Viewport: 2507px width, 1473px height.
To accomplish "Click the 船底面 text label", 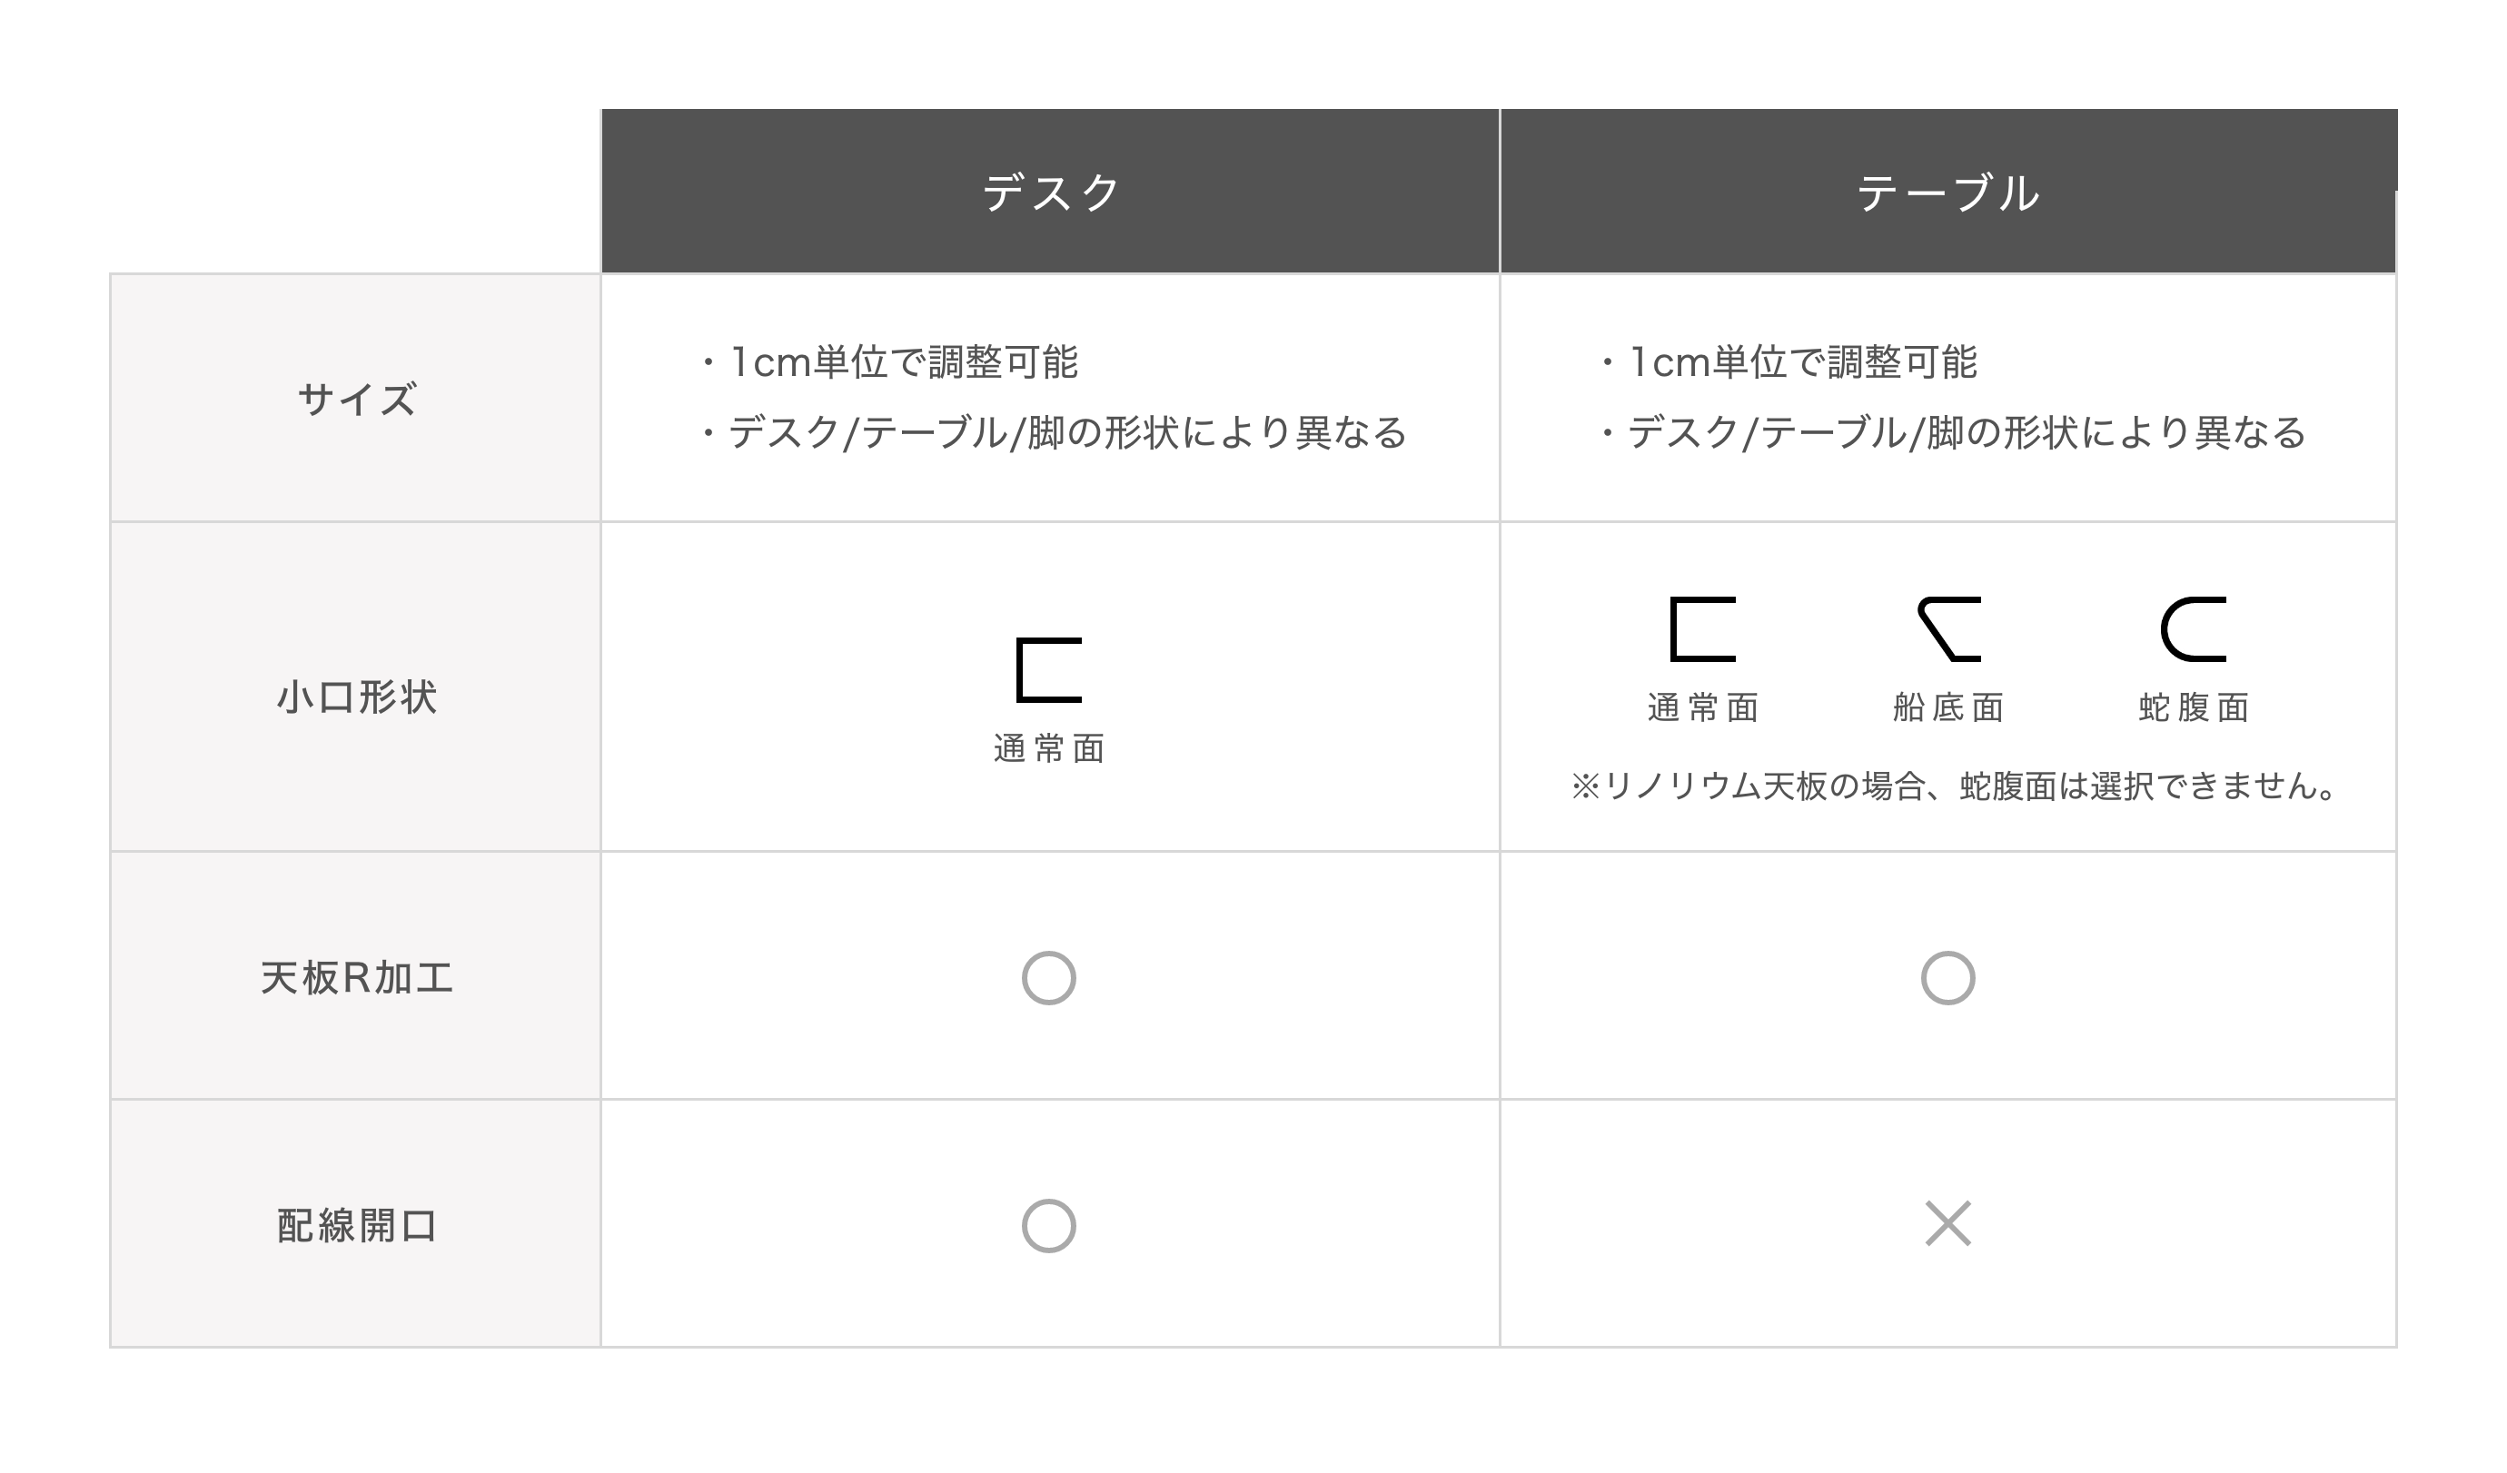I will (1947, 708).
